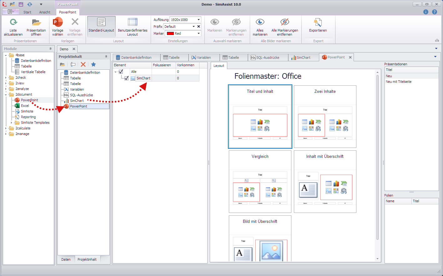
Task: Click the blue star icon in Projektinhalt toolbar
Action: point(94,64)
